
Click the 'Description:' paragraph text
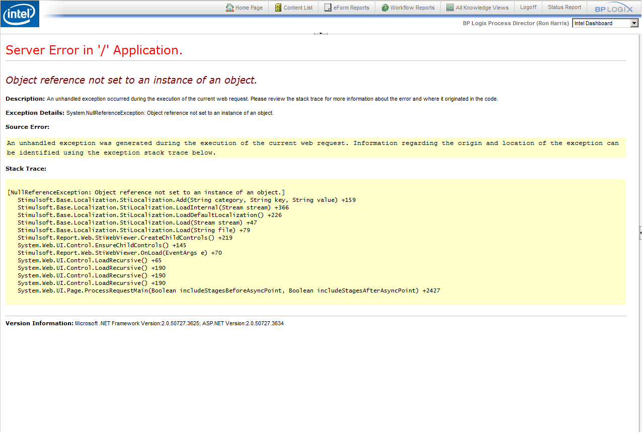coord(252,99)
